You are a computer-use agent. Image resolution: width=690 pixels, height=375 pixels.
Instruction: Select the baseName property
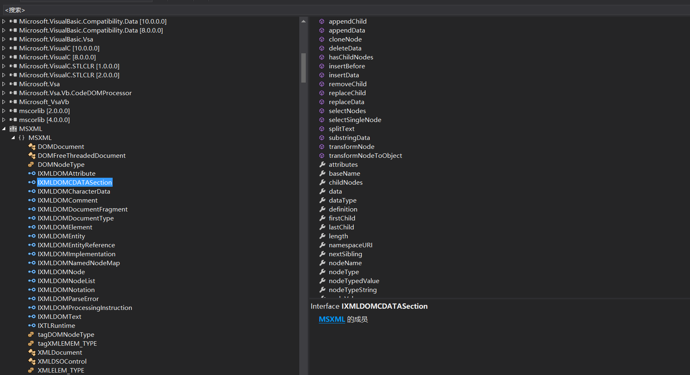coord(344,173)
